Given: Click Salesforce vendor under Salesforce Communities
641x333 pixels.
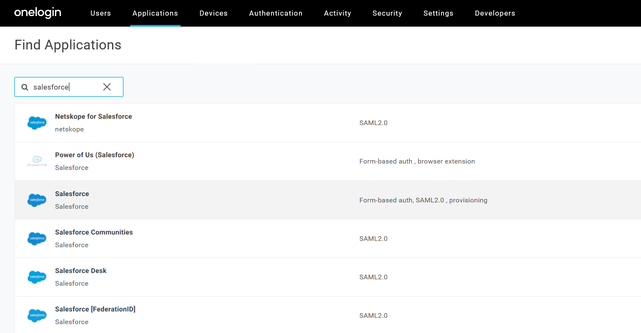Looking at the screenshot, I should (x=72, y=245).
